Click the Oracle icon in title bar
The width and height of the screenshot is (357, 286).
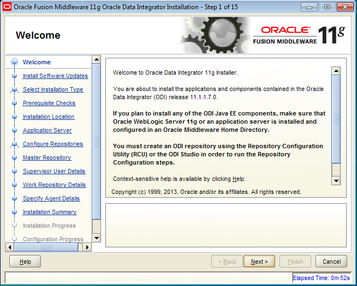click(x=7, y=7)
